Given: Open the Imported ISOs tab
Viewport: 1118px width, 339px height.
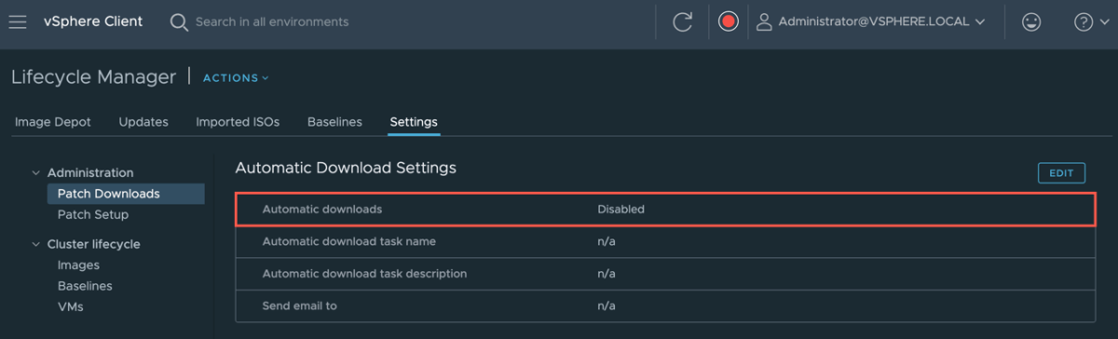Looking at the screenshot, I should tap(238, 122).
